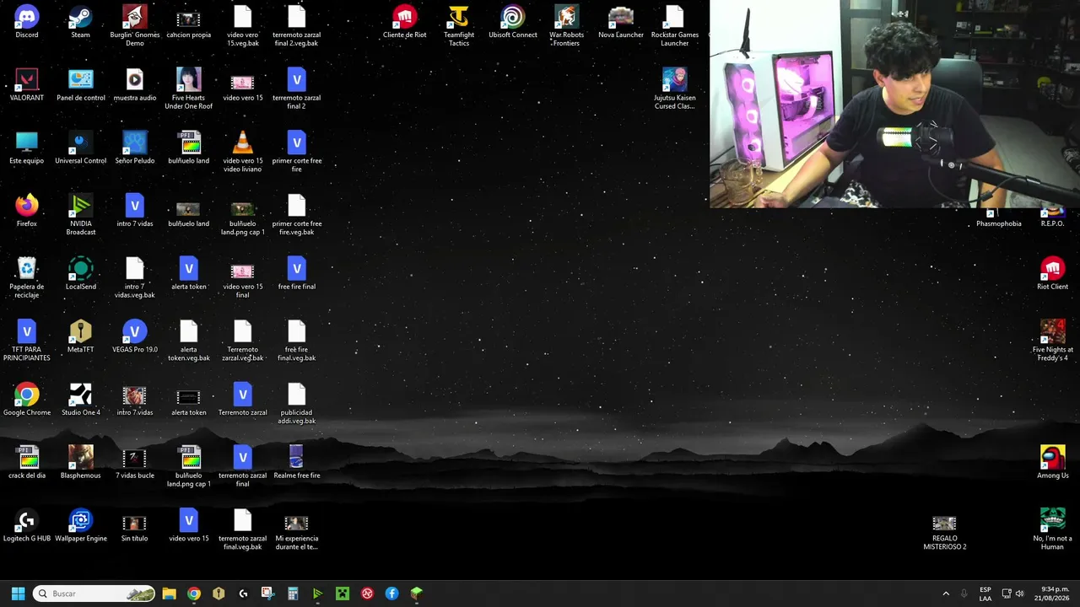Open TFT PARA PRINCIPIANTES project
The width and height of the screenshot is (1080, 607).
pos(26,341)
